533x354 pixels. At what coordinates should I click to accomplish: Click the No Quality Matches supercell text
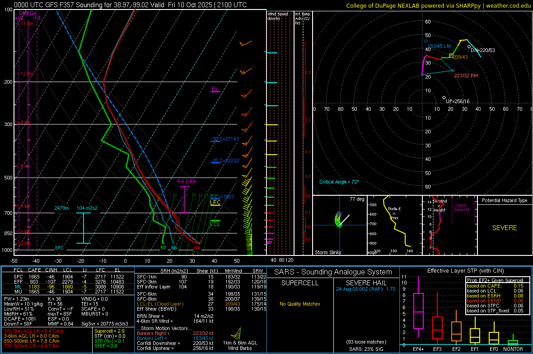300,304
